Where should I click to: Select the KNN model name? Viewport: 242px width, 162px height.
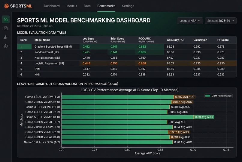pos(37,75)
